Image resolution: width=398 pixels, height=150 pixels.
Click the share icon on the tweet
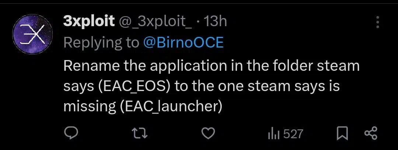pos(371,134)
